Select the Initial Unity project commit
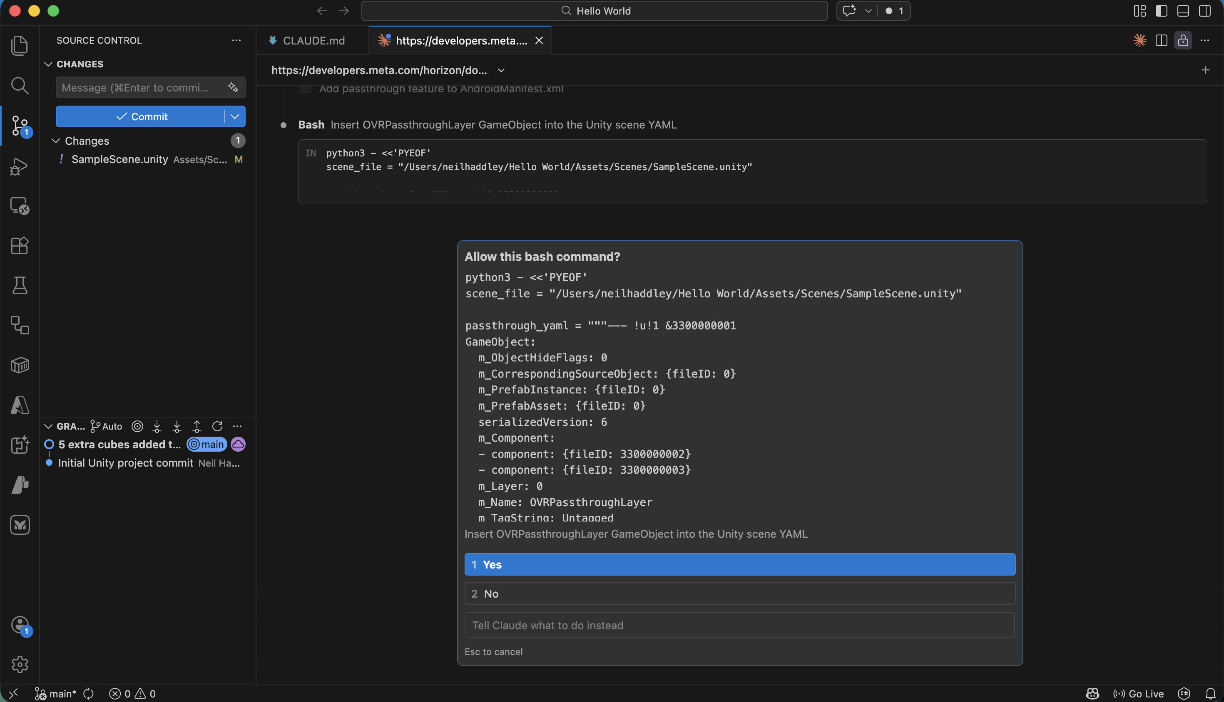 127,463
